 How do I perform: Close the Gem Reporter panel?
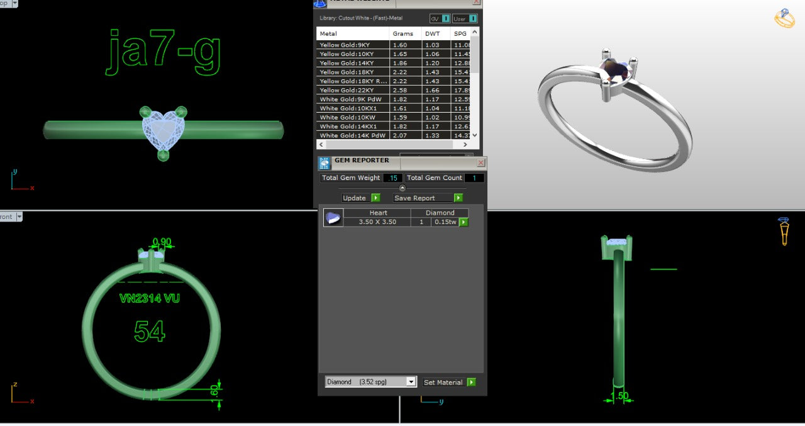[x=481, y=162]
